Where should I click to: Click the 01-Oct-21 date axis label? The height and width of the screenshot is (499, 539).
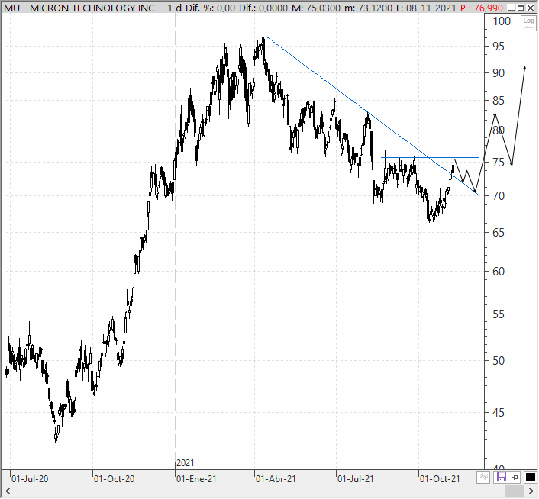(x=440, y=478)
